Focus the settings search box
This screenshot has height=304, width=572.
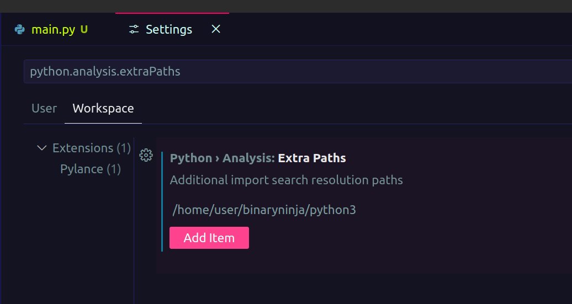tap(298, 71)
